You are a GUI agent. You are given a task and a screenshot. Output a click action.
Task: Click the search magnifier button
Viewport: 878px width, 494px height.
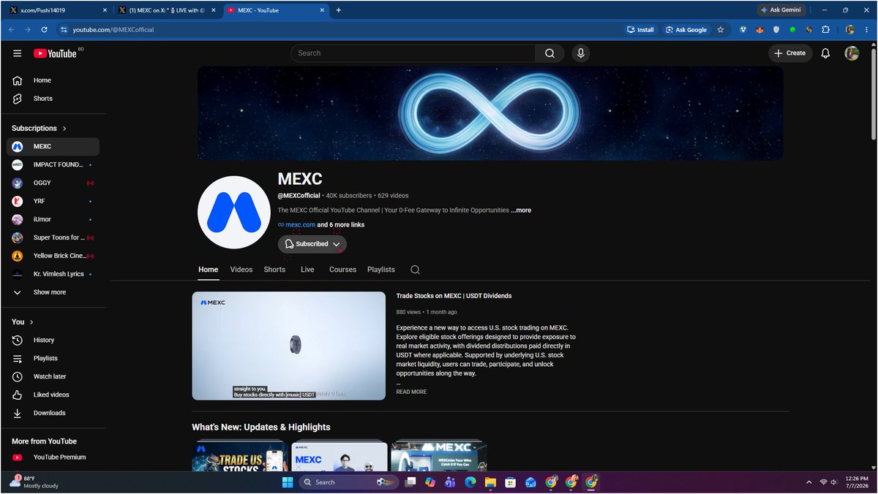click(x=549, y=53)
